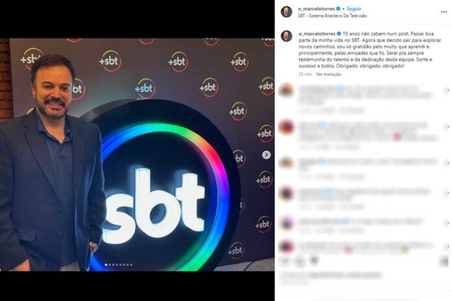Click the next photo arrow on image

(x=266, y=155)
